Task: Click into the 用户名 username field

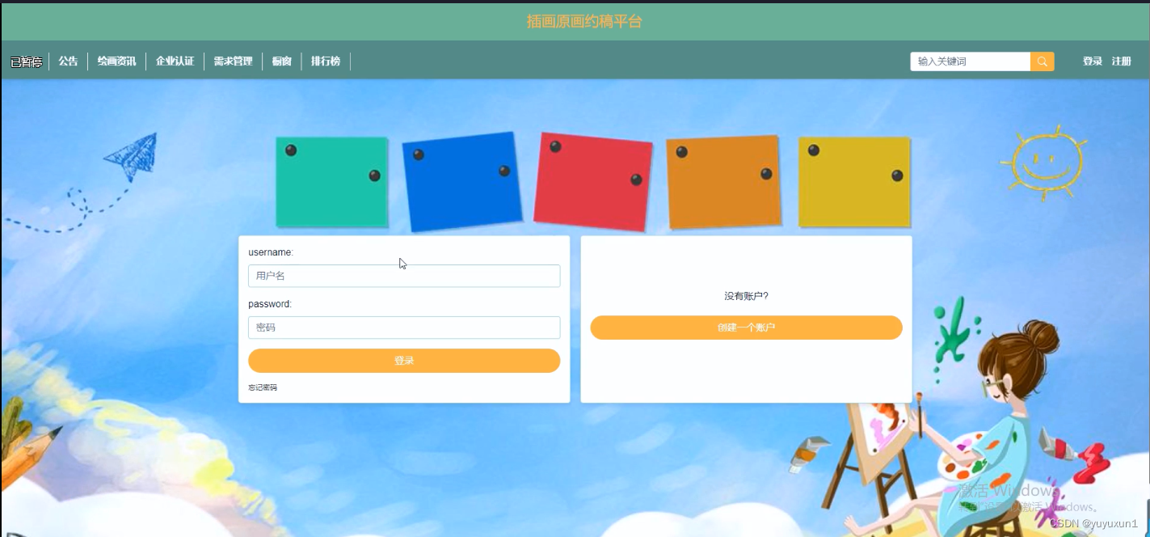Action: click(404, 276)
